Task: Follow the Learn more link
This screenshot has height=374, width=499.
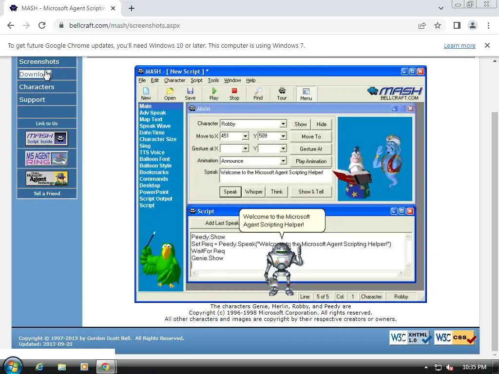Action: [460, 45]
